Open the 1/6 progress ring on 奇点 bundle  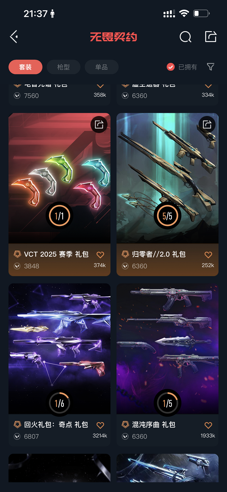59,403
